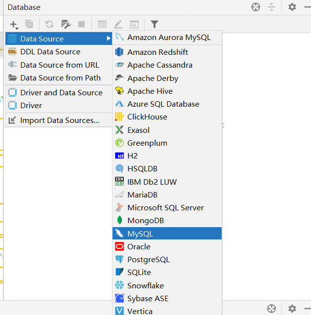
Task: Select Driver and Data Source
Action: tap(59, 93)
